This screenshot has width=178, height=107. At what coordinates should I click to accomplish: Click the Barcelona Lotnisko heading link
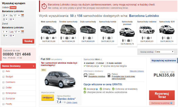click(144, 16)
